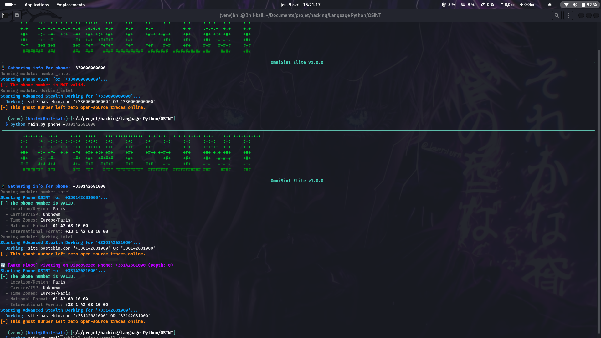The image size is (601, 338).
Task: Click the Dorking line with "+330142681000"
Action: pyautogui.click(x=80, y=248)
